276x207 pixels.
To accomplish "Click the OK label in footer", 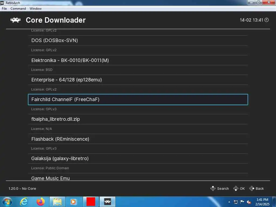I will click(x=242, y=188).
